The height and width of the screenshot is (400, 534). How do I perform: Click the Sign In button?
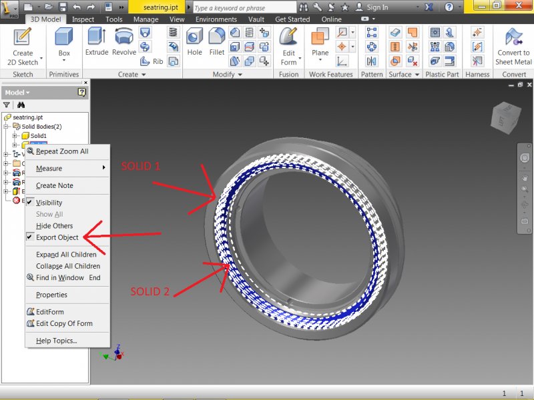tap(376, 7)
